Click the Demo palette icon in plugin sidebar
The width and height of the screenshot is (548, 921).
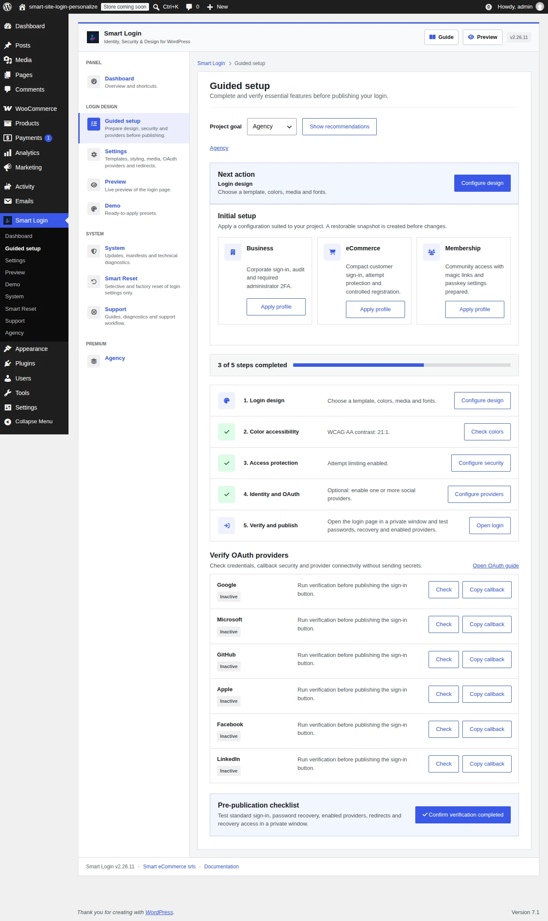94,209
